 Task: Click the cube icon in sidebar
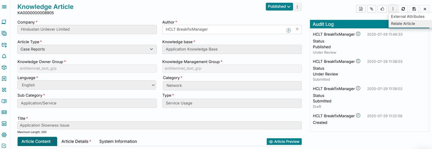click(x=4, y=67)
